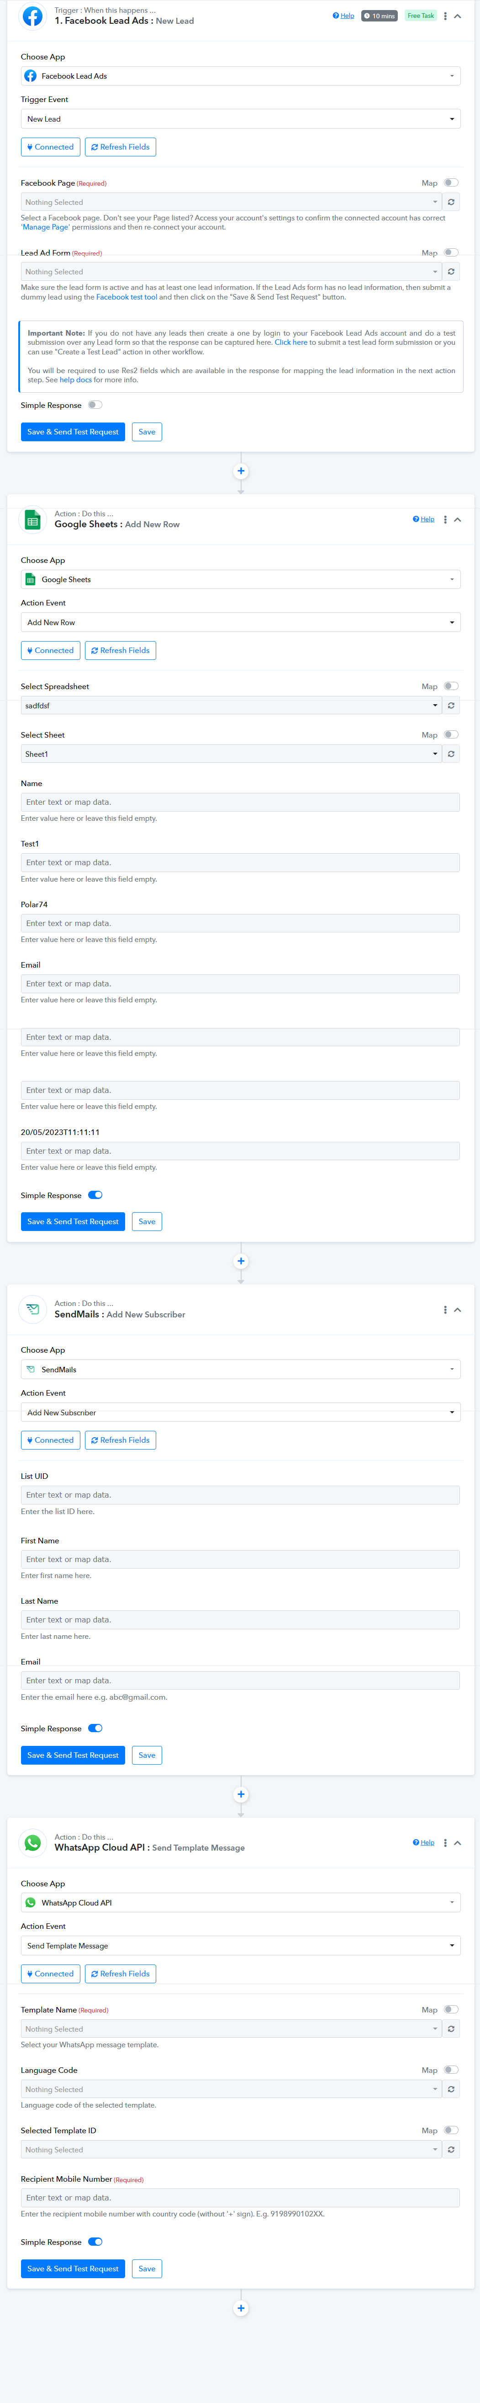Enable Simple Response in Facebook step

coord(95,405)
